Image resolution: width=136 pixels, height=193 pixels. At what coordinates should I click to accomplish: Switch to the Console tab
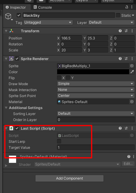[43, 7]
